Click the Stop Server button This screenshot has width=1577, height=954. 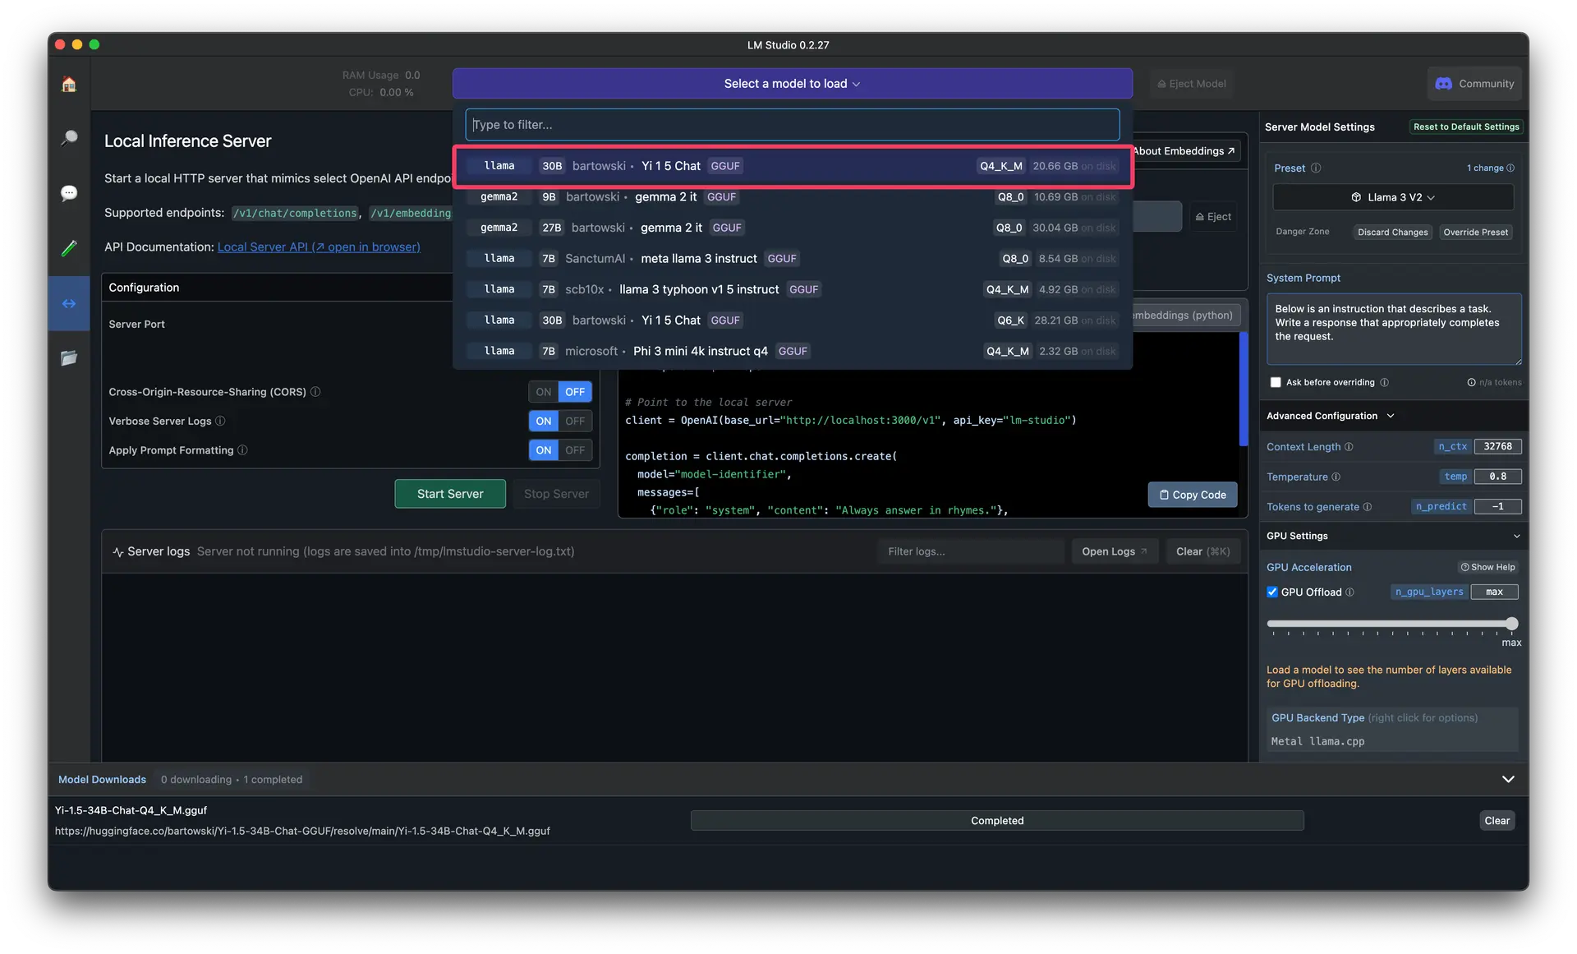[556, 495]
